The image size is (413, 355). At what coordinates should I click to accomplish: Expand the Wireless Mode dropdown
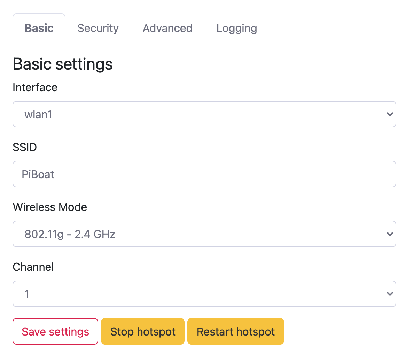(204, 234)
